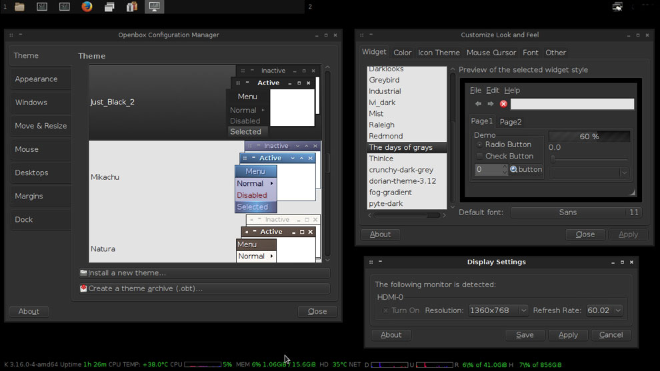The height and width of the screenshot is (371, 660).
Task: Open Firefox from the top panel
Action: pos(87,7)
